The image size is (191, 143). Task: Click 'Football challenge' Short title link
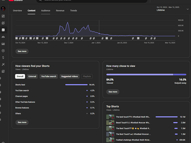pos(133,140)
